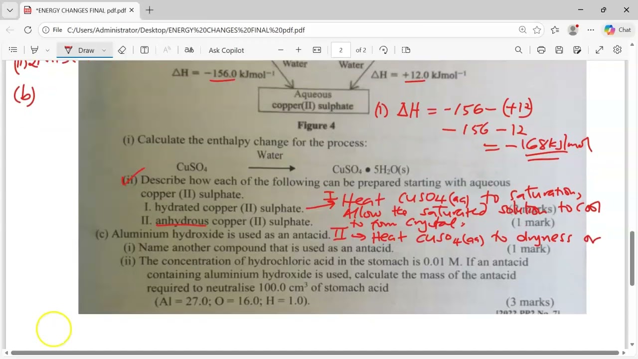This screenshot has height=359, width=638.
Task: Open Settings and more ellipsis menu
Action: [591, 30]
